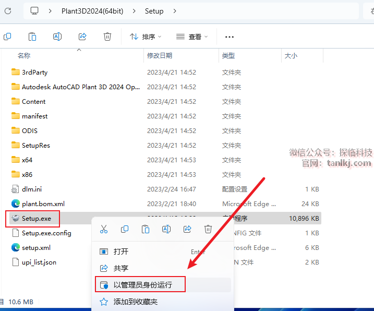Viewport: 374px width, 311px height.
Task: Select the Content folder icon
Action: 16,101
